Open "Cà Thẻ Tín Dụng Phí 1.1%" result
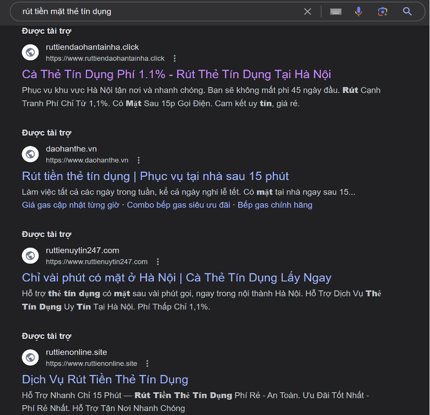430x415 pixels. pos(176,74)
